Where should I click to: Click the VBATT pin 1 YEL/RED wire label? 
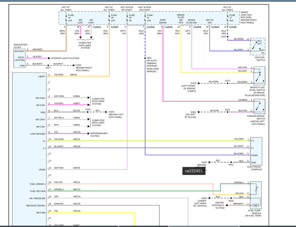(59, 75)
